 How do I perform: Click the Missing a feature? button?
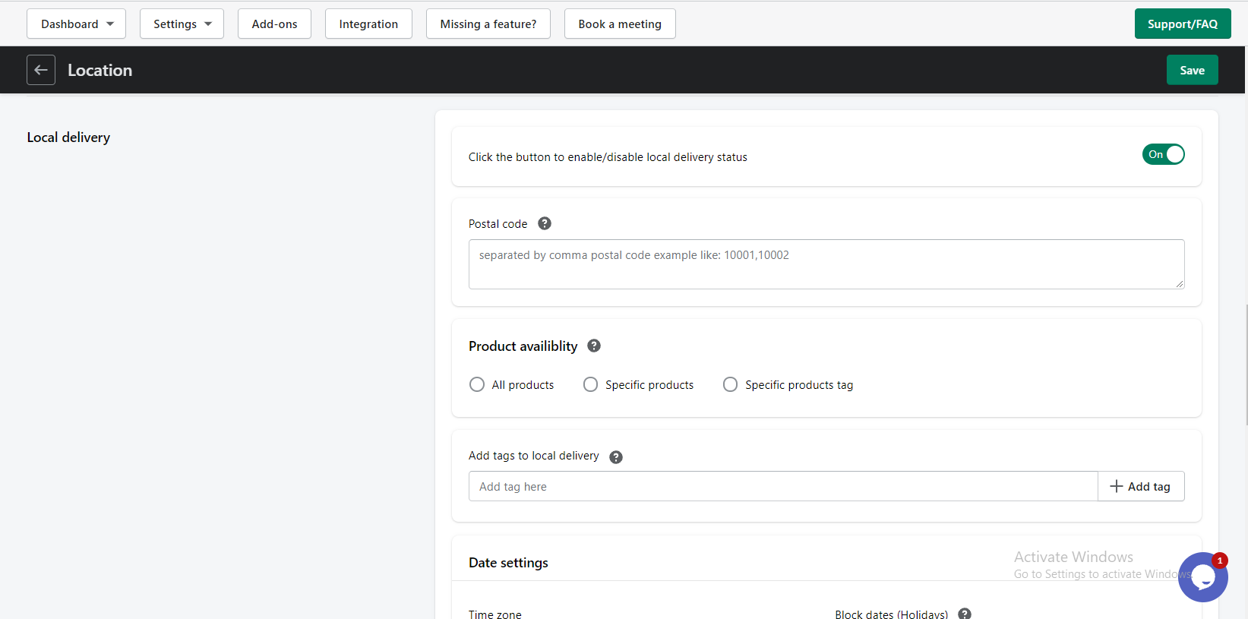[x=488, y=24]
